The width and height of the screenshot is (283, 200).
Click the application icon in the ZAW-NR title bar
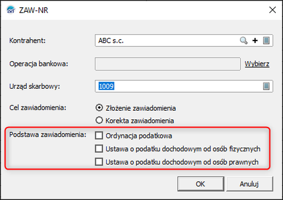tap(10, 10)
